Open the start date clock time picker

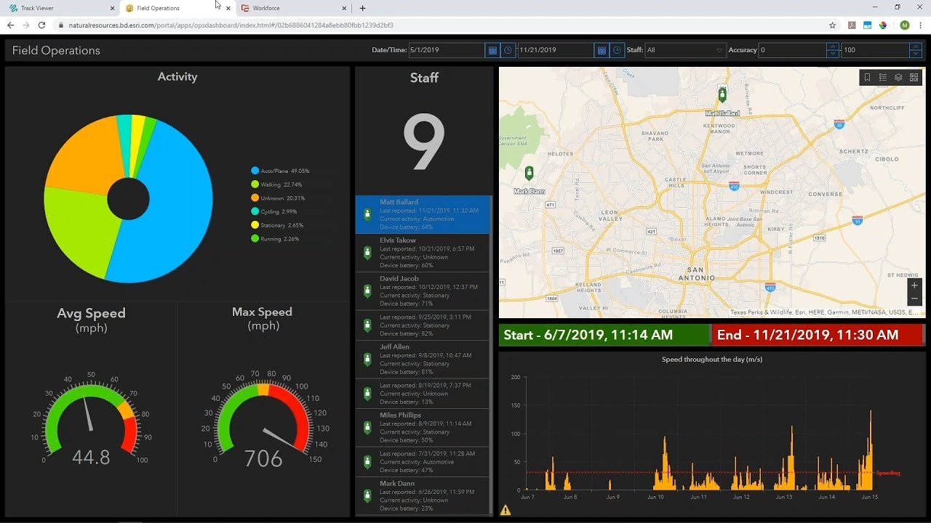click(x=508, y=50)
